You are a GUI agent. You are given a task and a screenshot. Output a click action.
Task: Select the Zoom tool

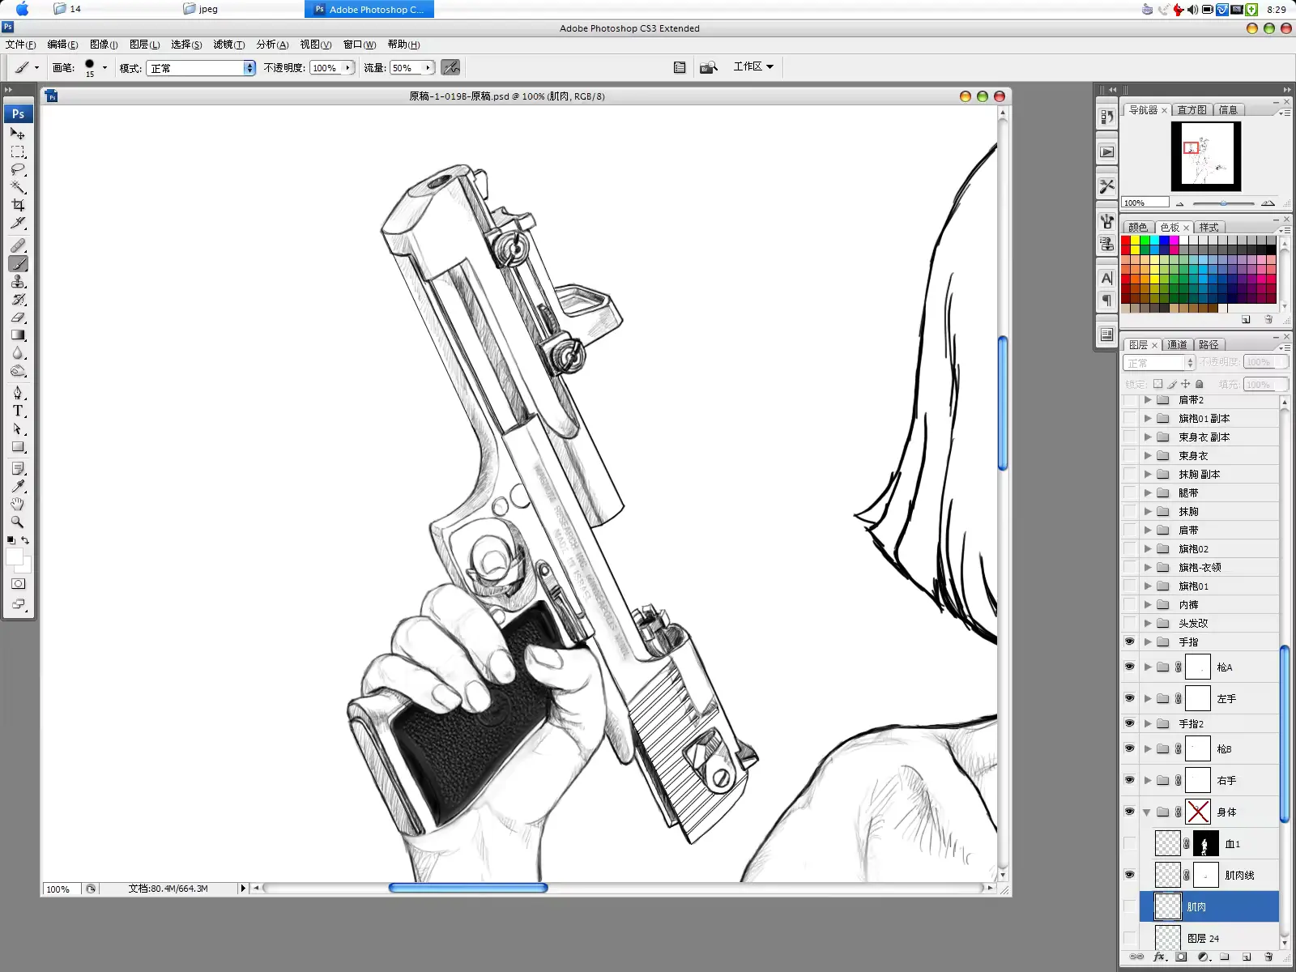(18, 522)
